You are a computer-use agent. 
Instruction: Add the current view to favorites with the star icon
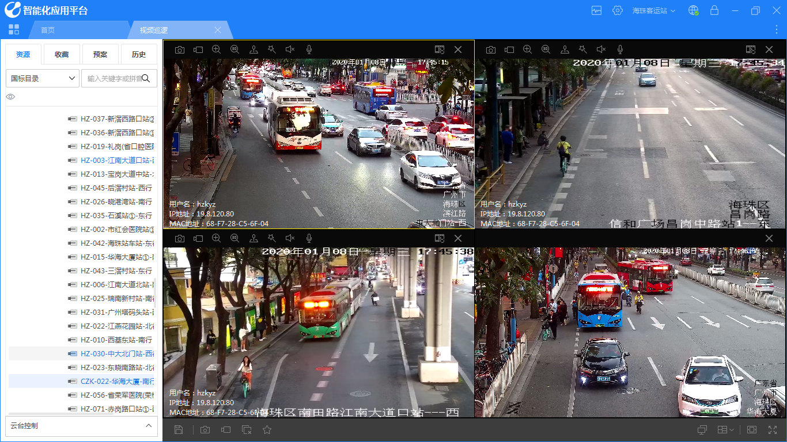pyautogui.click(x=267, y=429)
